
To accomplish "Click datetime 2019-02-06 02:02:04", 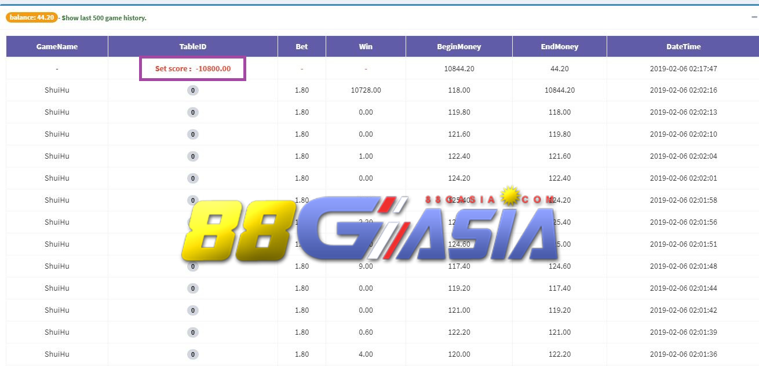I will click(683, 156).
